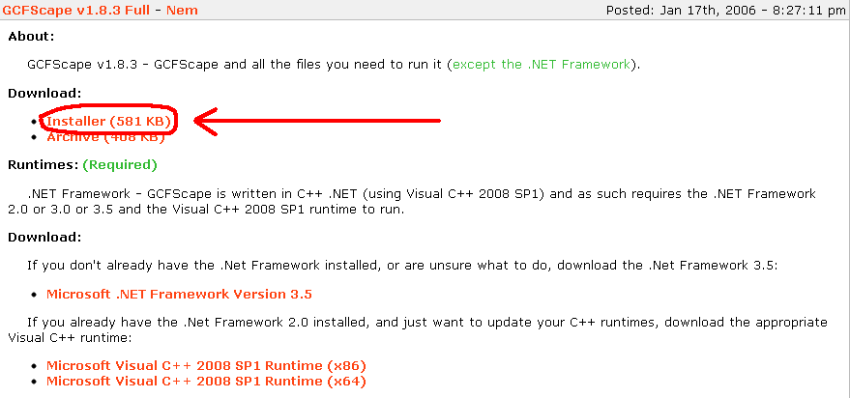Click the green (Required) label
850x398 pixels.
coord(120,165)
